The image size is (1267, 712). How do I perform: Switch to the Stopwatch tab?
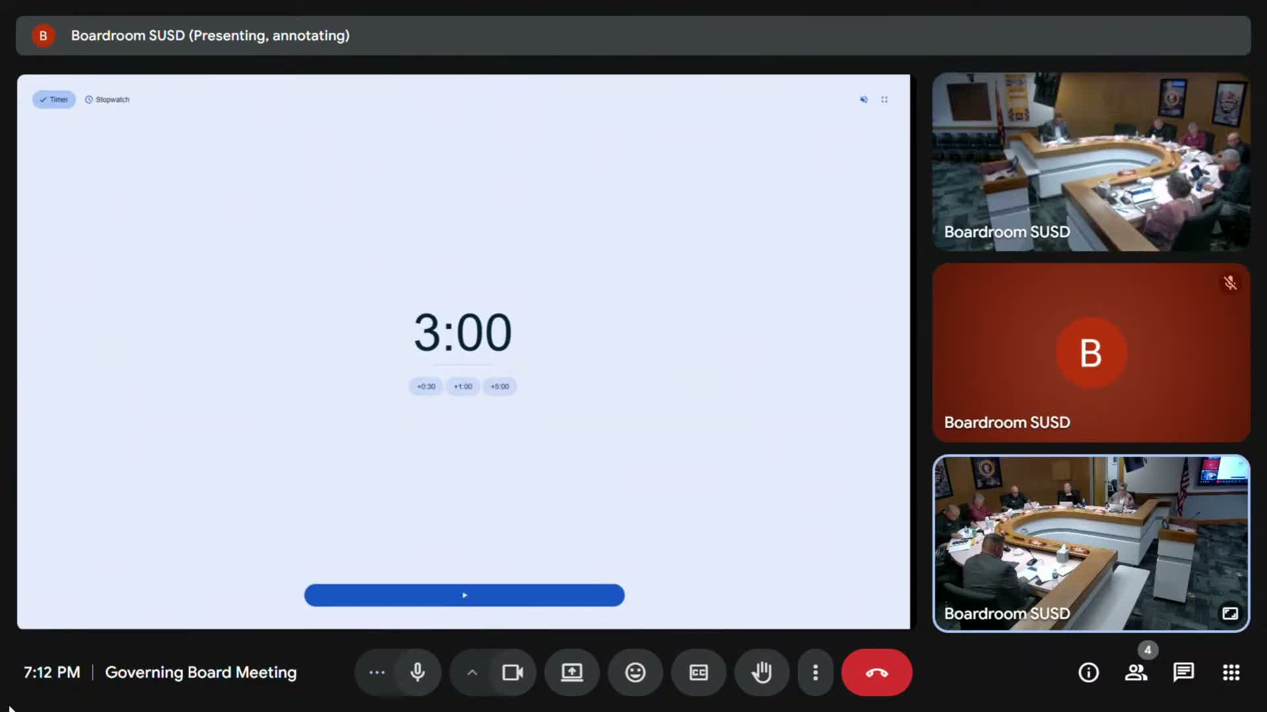pyautogui.click(x=108, y=100)
